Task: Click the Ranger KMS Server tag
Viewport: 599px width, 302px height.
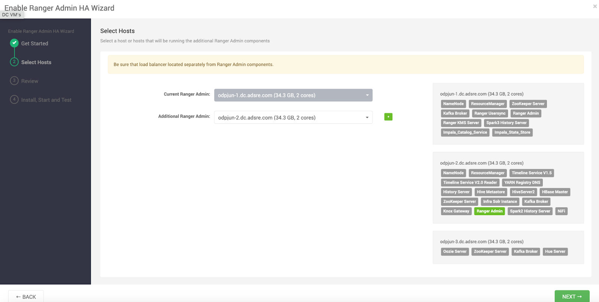Action: [x=461, y=123]
